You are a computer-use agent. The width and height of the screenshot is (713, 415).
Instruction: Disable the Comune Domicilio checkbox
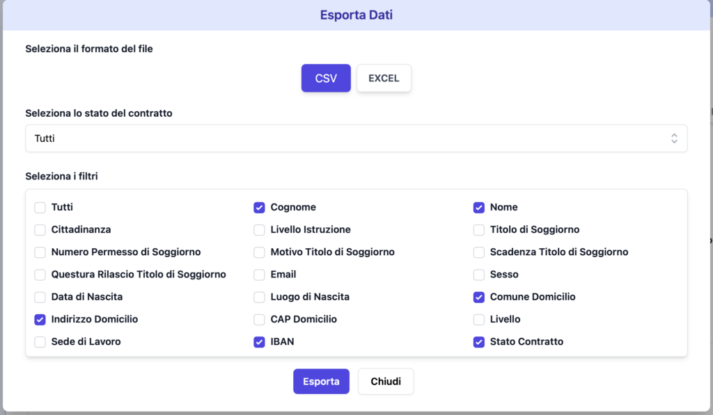(x=479, y=297)
